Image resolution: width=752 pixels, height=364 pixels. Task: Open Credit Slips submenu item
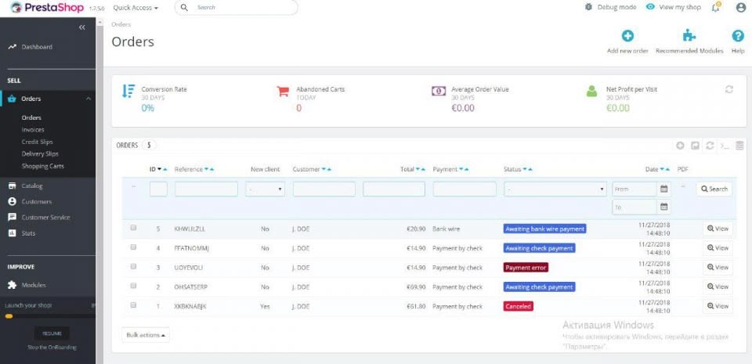[x=37, y=142]
